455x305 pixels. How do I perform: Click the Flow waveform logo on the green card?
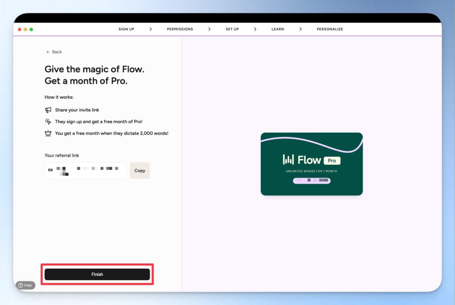[289, 159]
